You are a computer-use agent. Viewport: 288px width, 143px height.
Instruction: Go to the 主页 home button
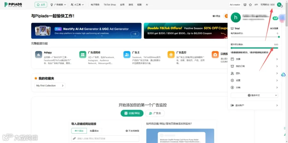pos(41,4)
